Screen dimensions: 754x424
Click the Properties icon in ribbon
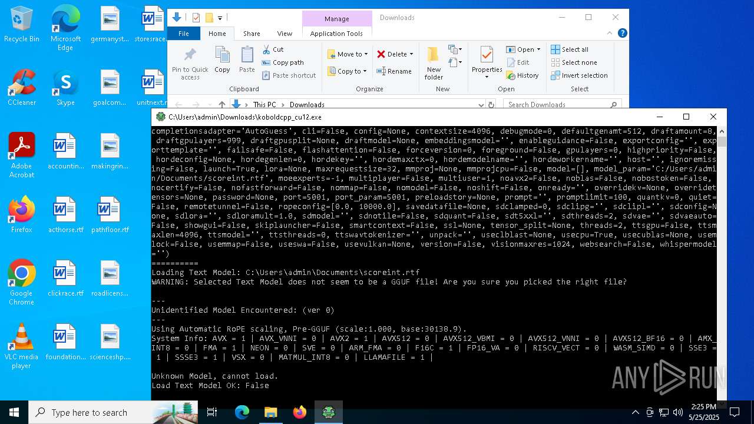tap(487, 55)
